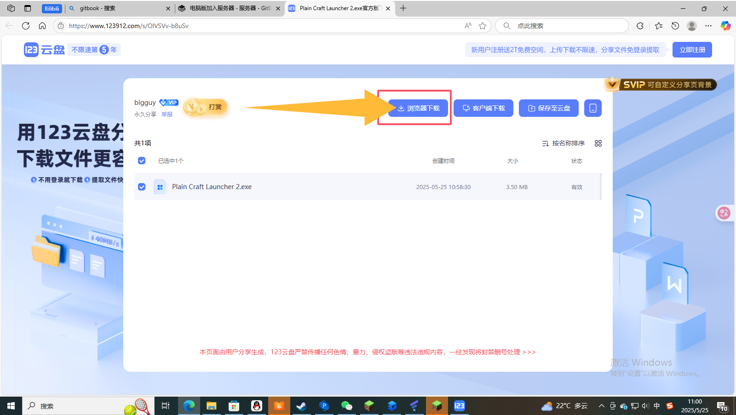Click the 2025-05-25 10:58:30 creation time
Viewport: 736px width, 415px height.
pos(443,187)
